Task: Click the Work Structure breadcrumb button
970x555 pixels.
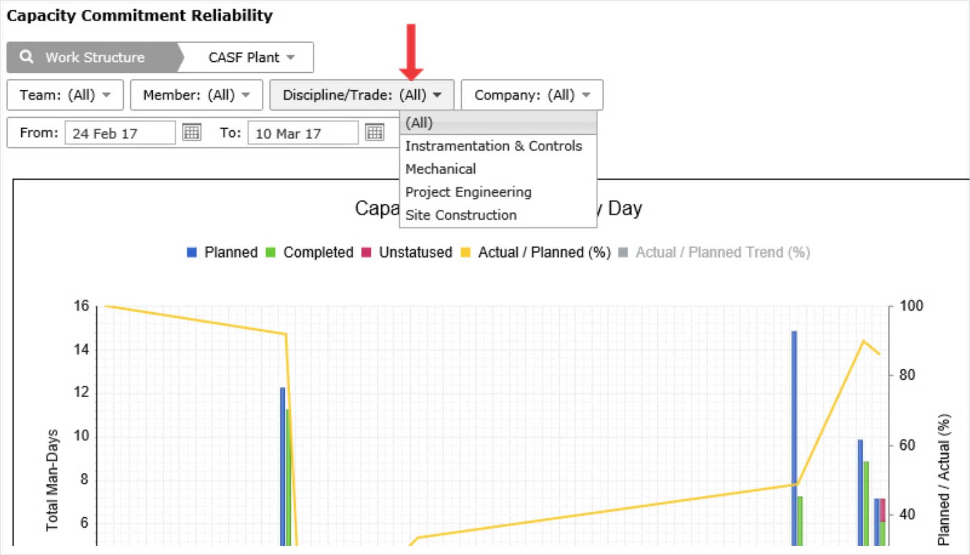Action: [x=95, y=57]
